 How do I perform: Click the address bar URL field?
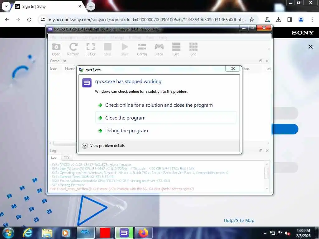click(147, 20)
